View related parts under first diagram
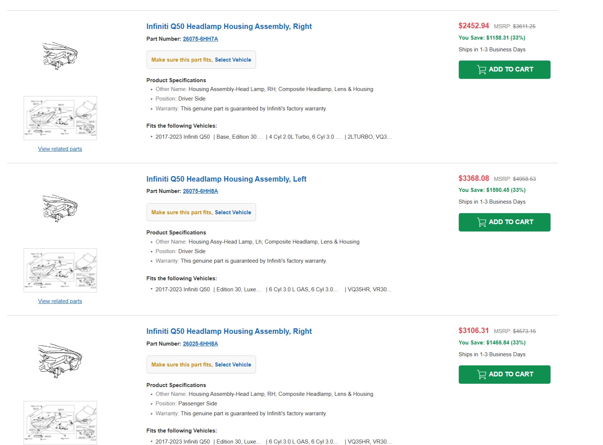This screenshot has width=603, height=445. pos(60,149)
